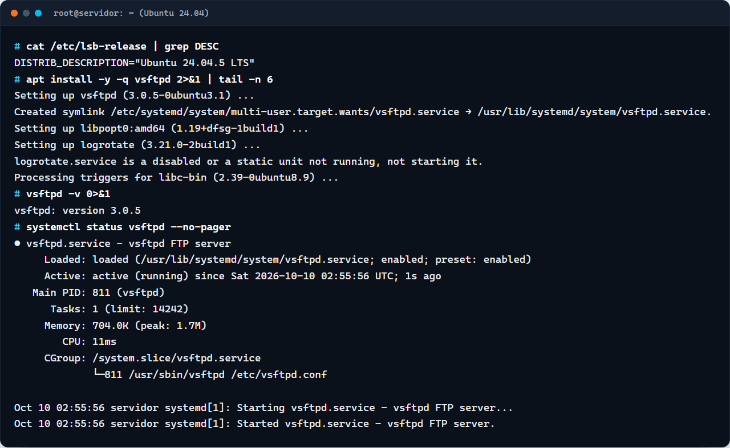Click the 'Memory: 704.0K (peak: 1.7M)' line
Viewport: 730px width, 448px height.
pos(125,325)
